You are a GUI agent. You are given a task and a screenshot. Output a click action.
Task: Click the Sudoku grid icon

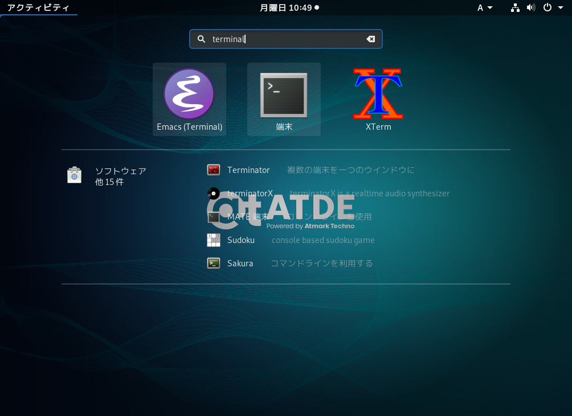[x=214, y=240]
